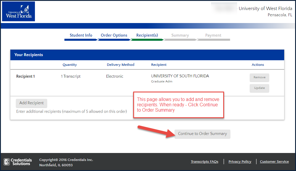Viewport: 296px width, 171px height.
Task: Click the '1 Transcript' quantity value
Action: (x=71, y=76)
